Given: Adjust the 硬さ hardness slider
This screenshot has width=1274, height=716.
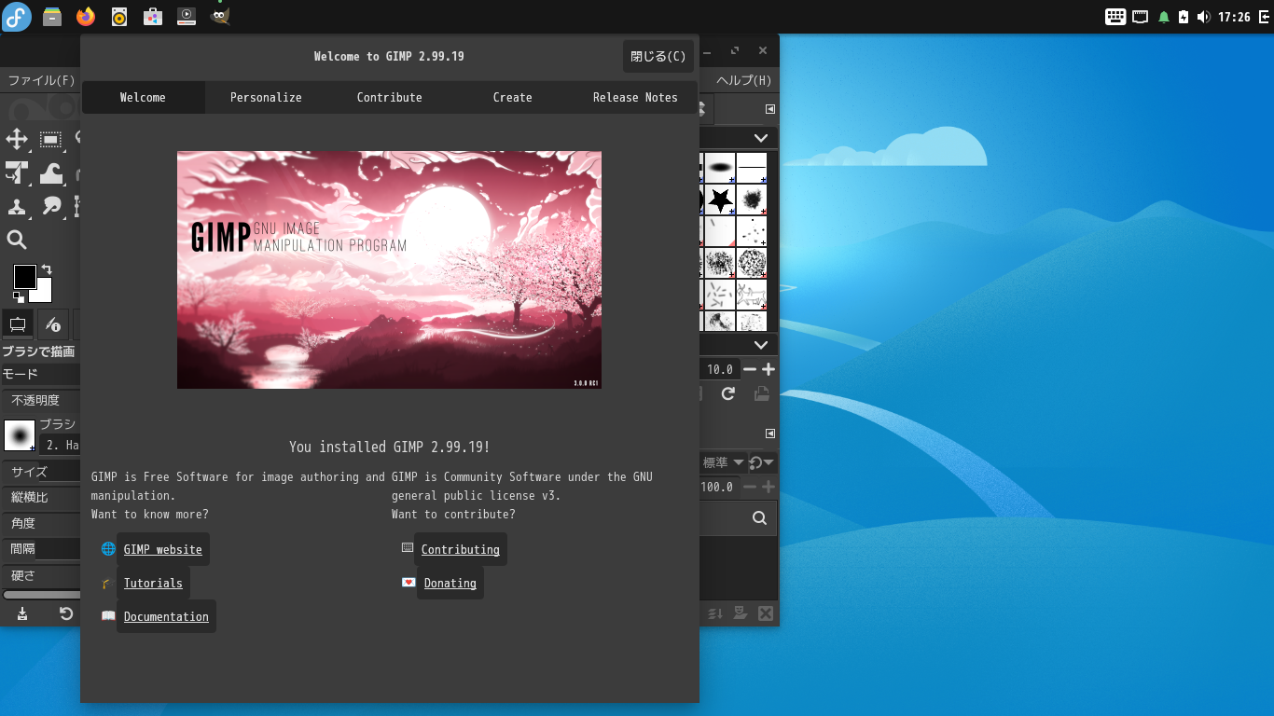Looking at the screenshot, I should (41, 575).
